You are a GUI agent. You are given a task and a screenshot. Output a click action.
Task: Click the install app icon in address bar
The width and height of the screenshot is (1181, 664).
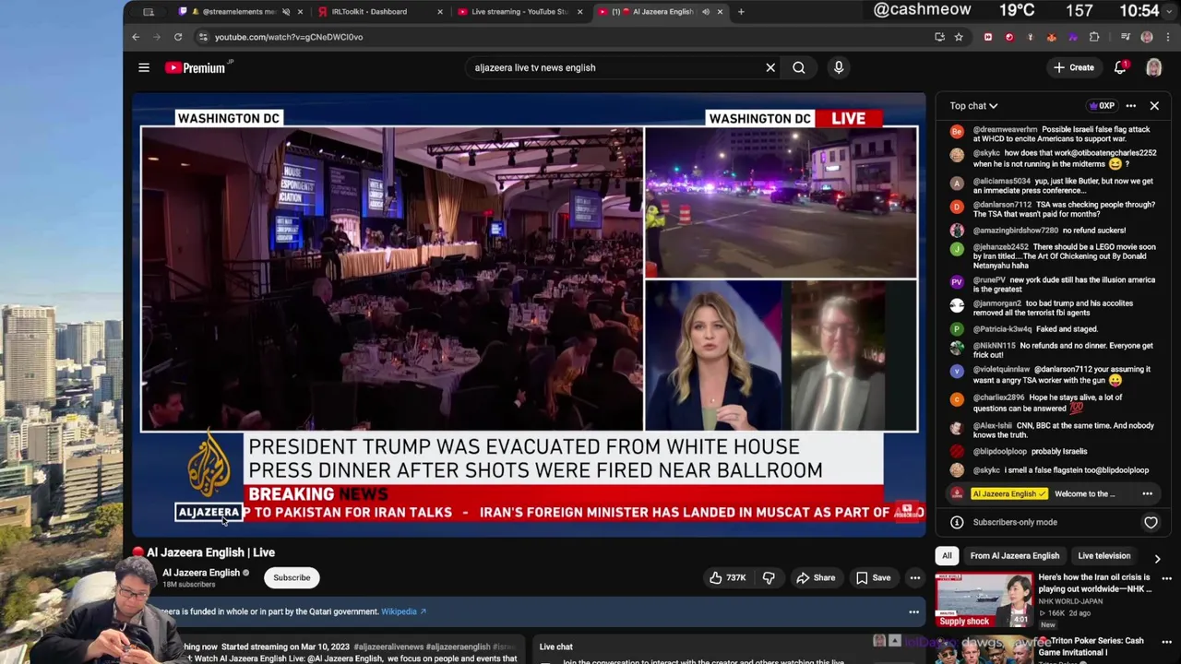click(939, 37)
